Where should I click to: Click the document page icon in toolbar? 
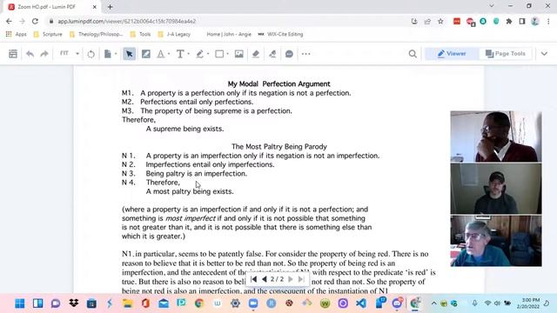(108, 54)
